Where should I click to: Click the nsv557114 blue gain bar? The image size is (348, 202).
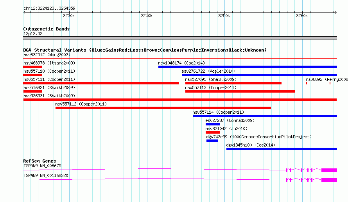tap(265, 116)
